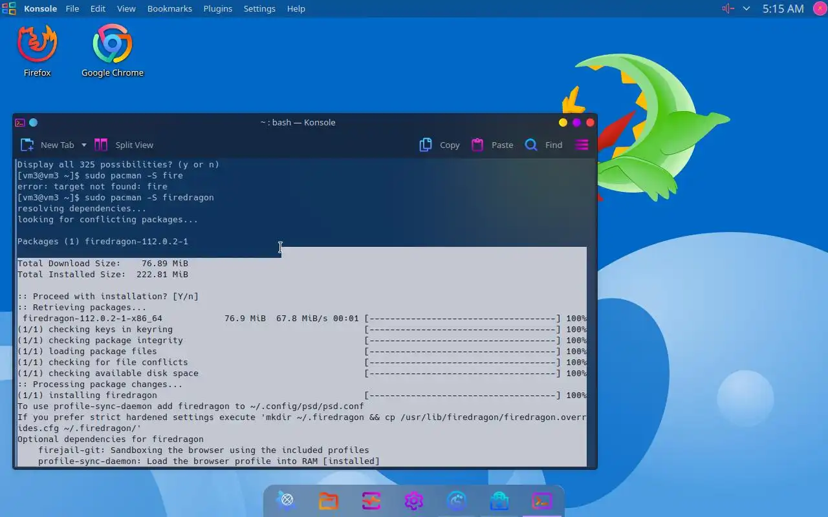Open the File menu
Image resolution: width=828 pixels, height=517 pixels.
coord(72,8)
